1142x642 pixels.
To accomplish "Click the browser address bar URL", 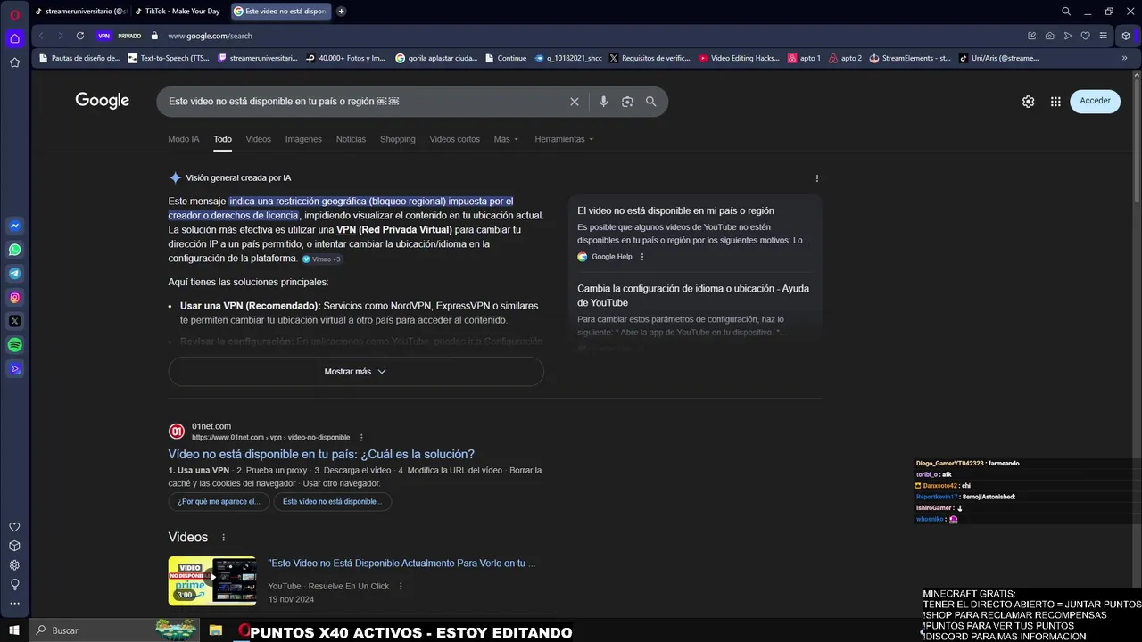I will click(211, 36).
